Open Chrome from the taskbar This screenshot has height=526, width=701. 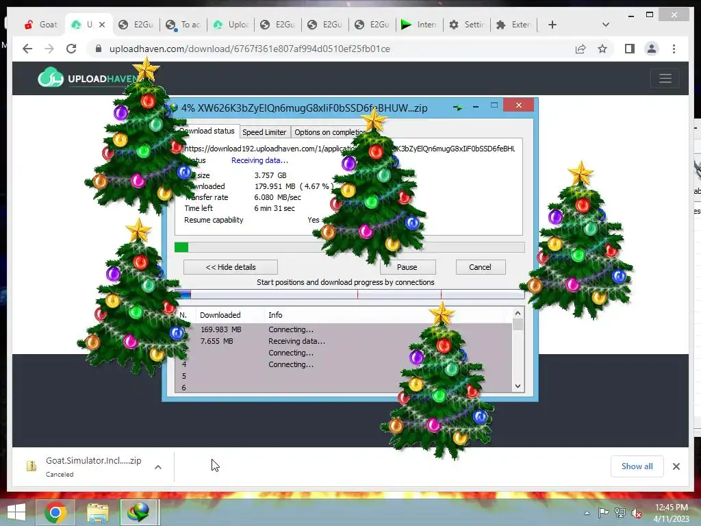(55, 512)
